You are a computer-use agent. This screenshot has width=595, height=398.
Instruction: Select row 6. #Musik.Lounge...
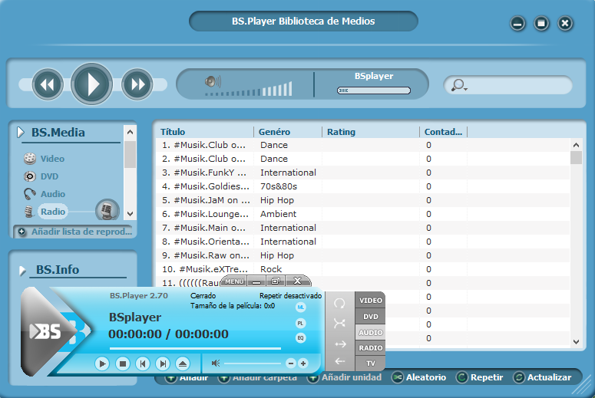click(363, 214)
